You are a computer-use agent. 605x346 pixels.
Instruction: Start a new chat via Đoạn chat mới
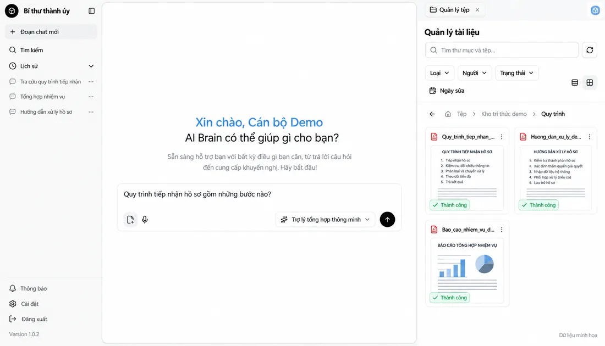(51, 32)
